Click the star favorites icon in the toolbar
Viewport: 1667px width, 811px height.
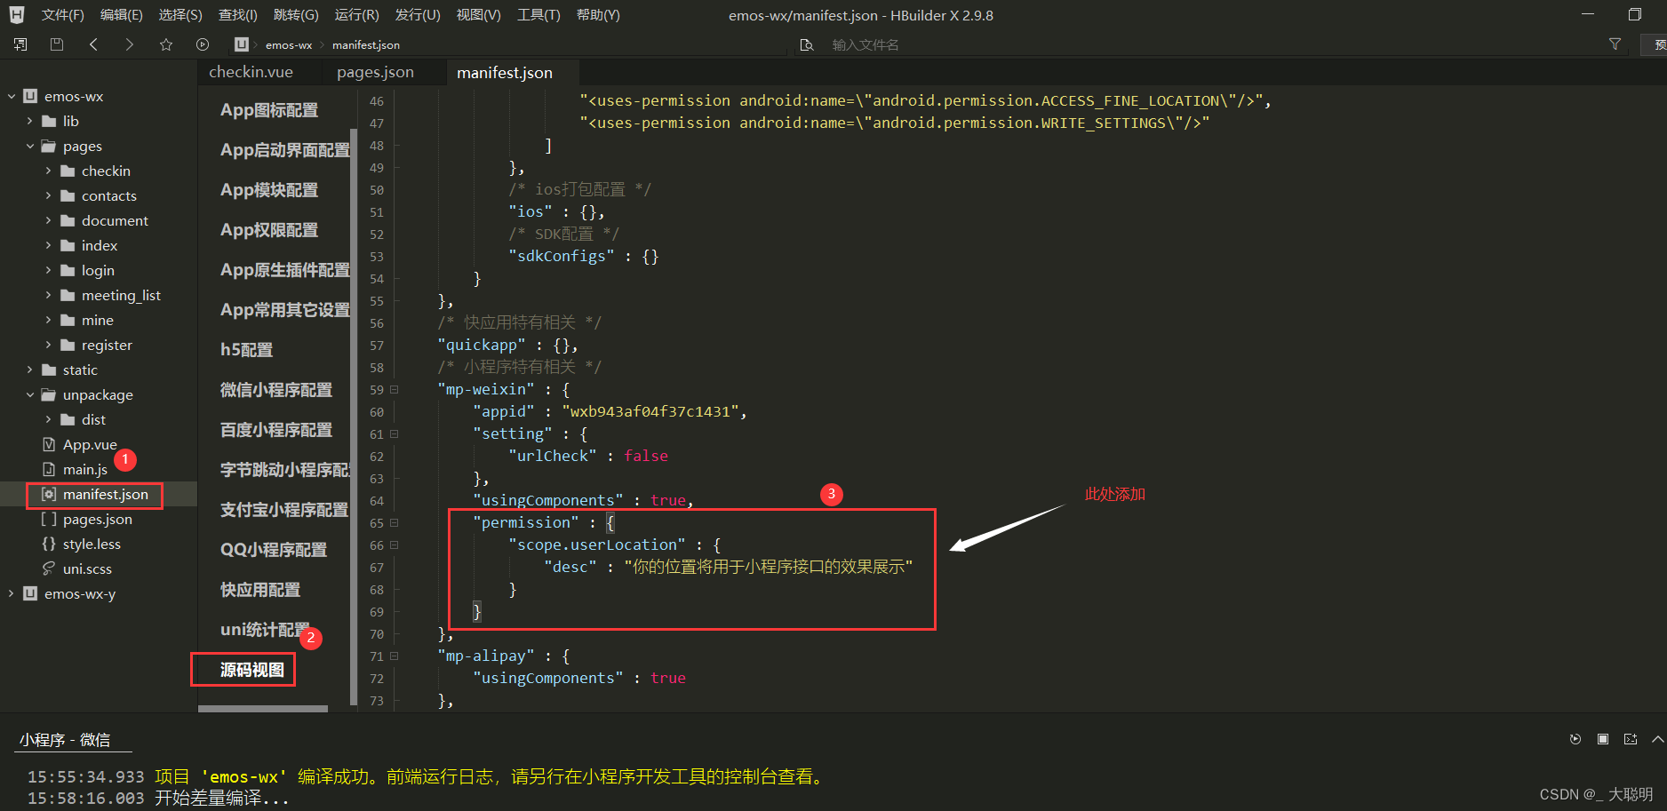tap(165, 44)
